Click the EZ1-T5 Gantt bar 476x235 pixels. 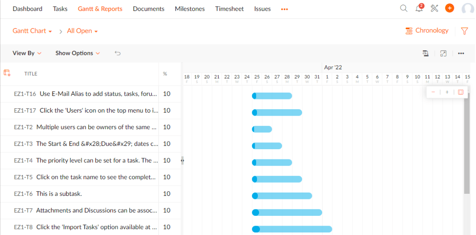[277, 179]
